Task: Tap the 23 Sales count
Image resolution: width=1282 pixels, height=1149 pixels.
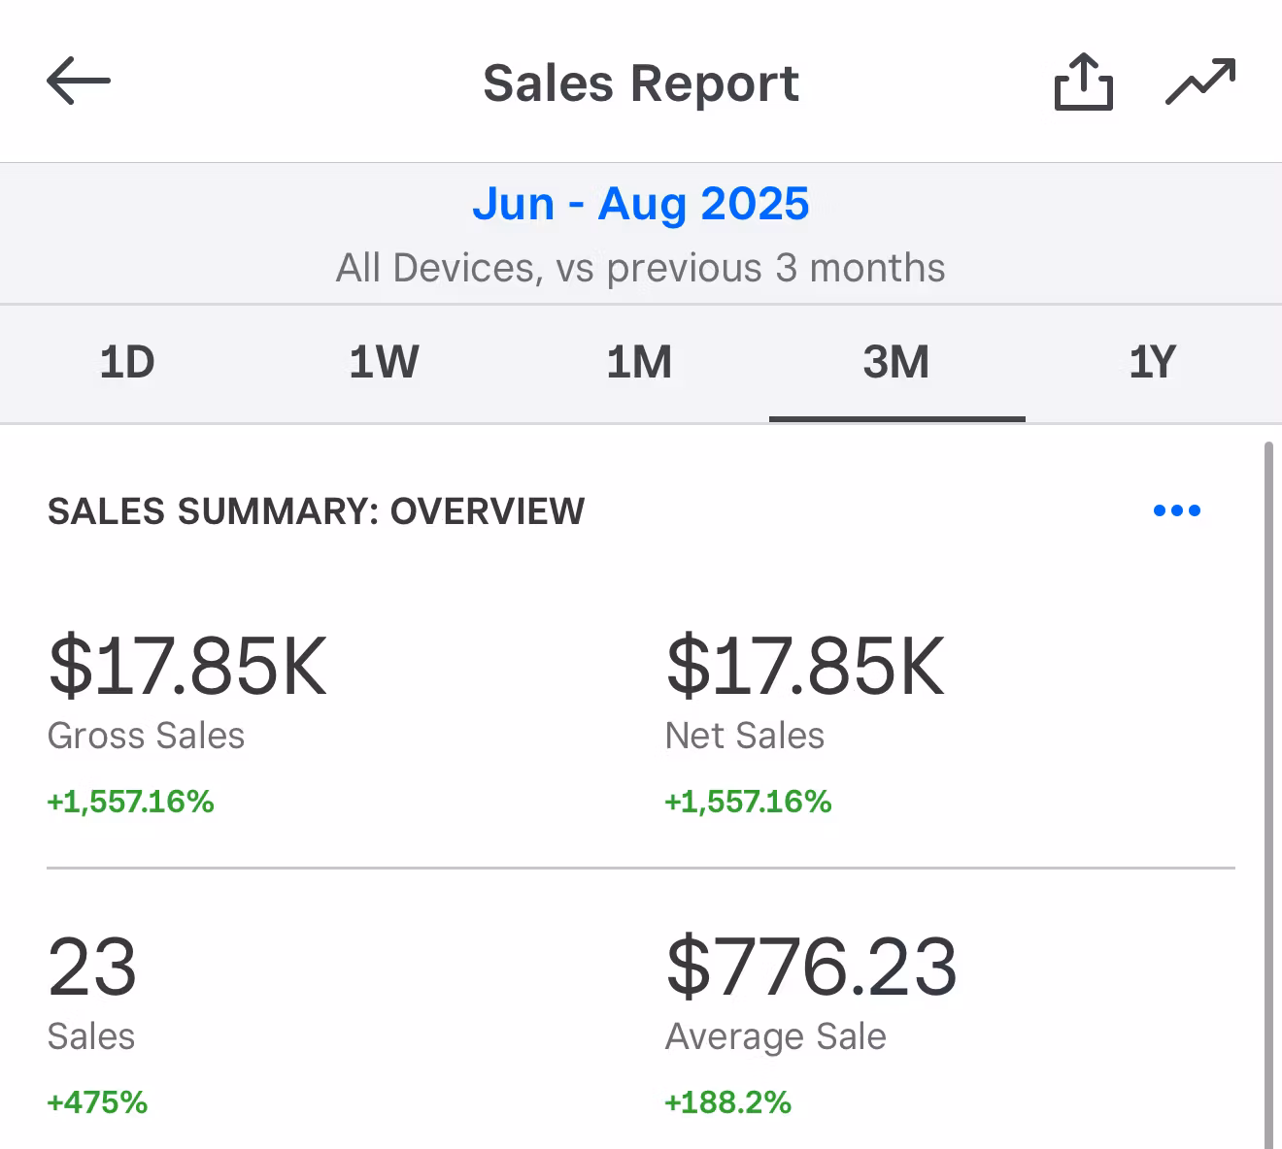Action: point(92,967)
